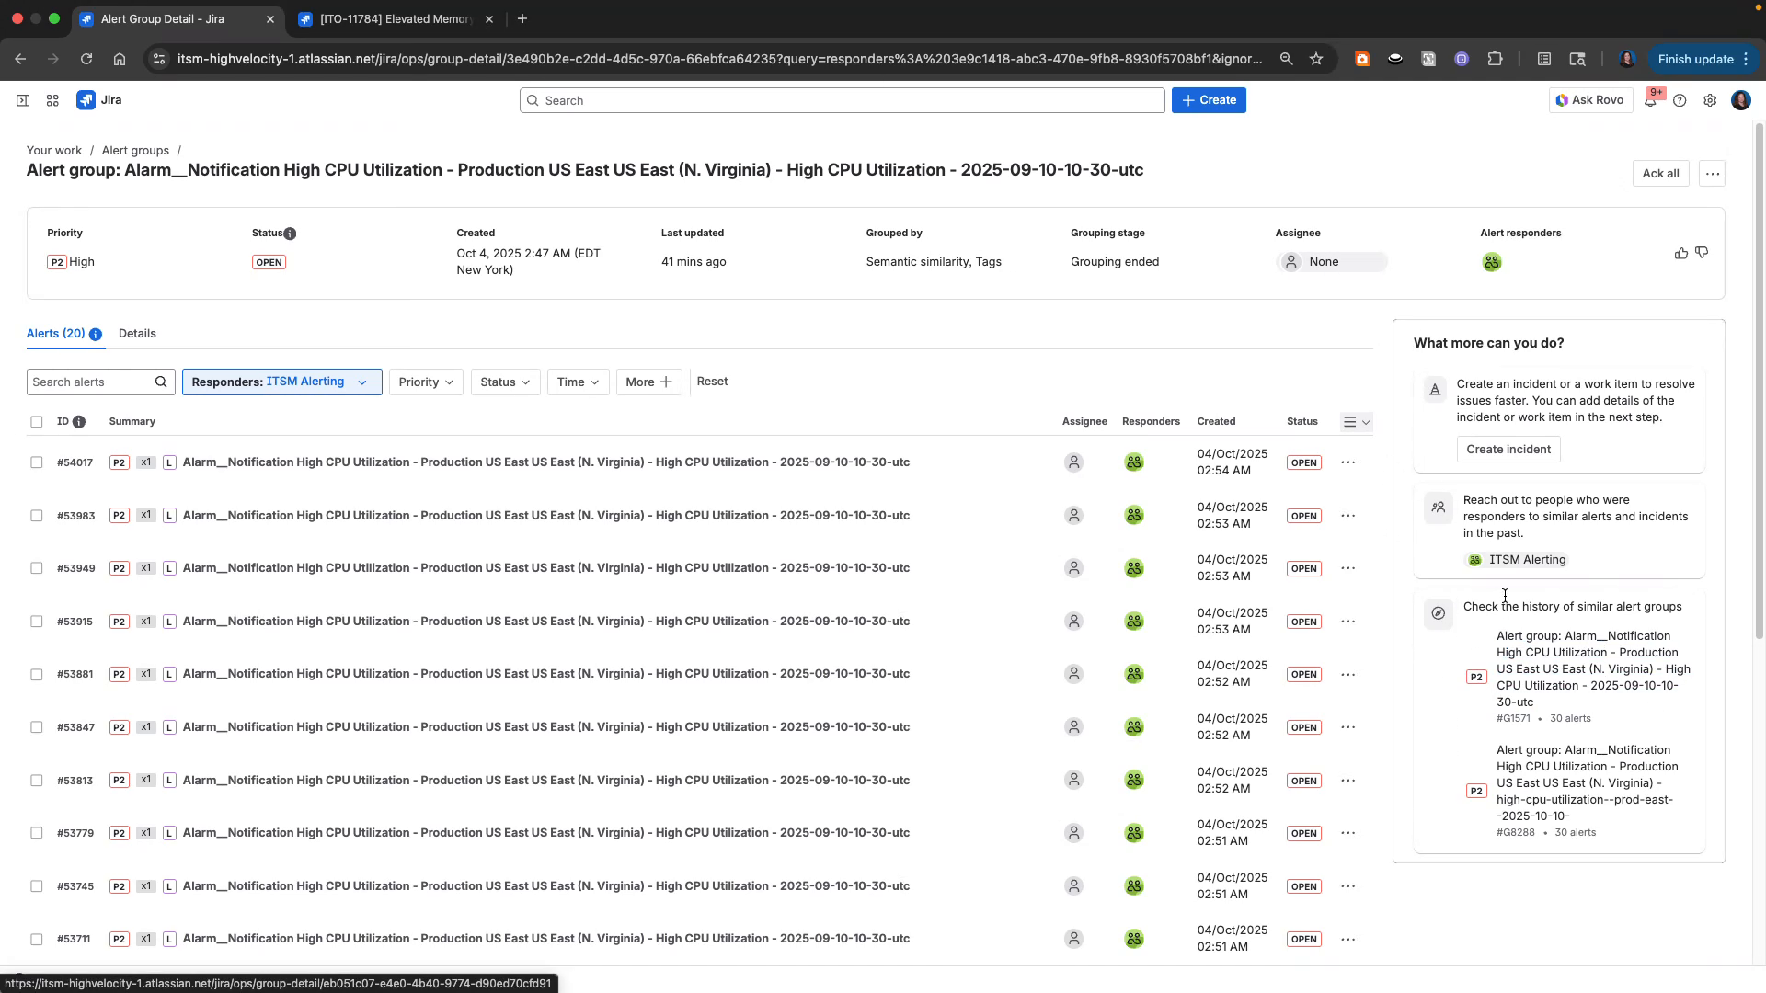Click the thumbs up icon near Alert responders
Screen dimensions: 1766x993
point(1680,253)
